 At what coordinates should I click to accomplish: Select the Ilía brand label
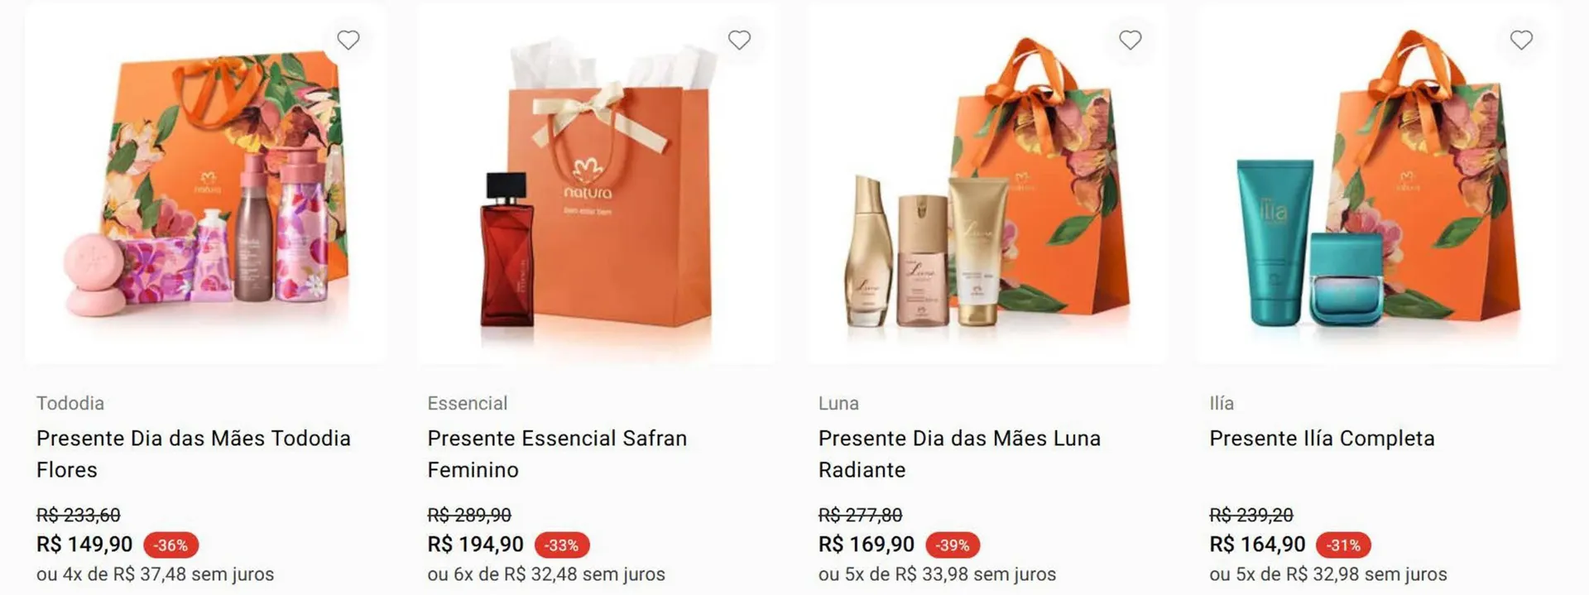[1222, 403]
